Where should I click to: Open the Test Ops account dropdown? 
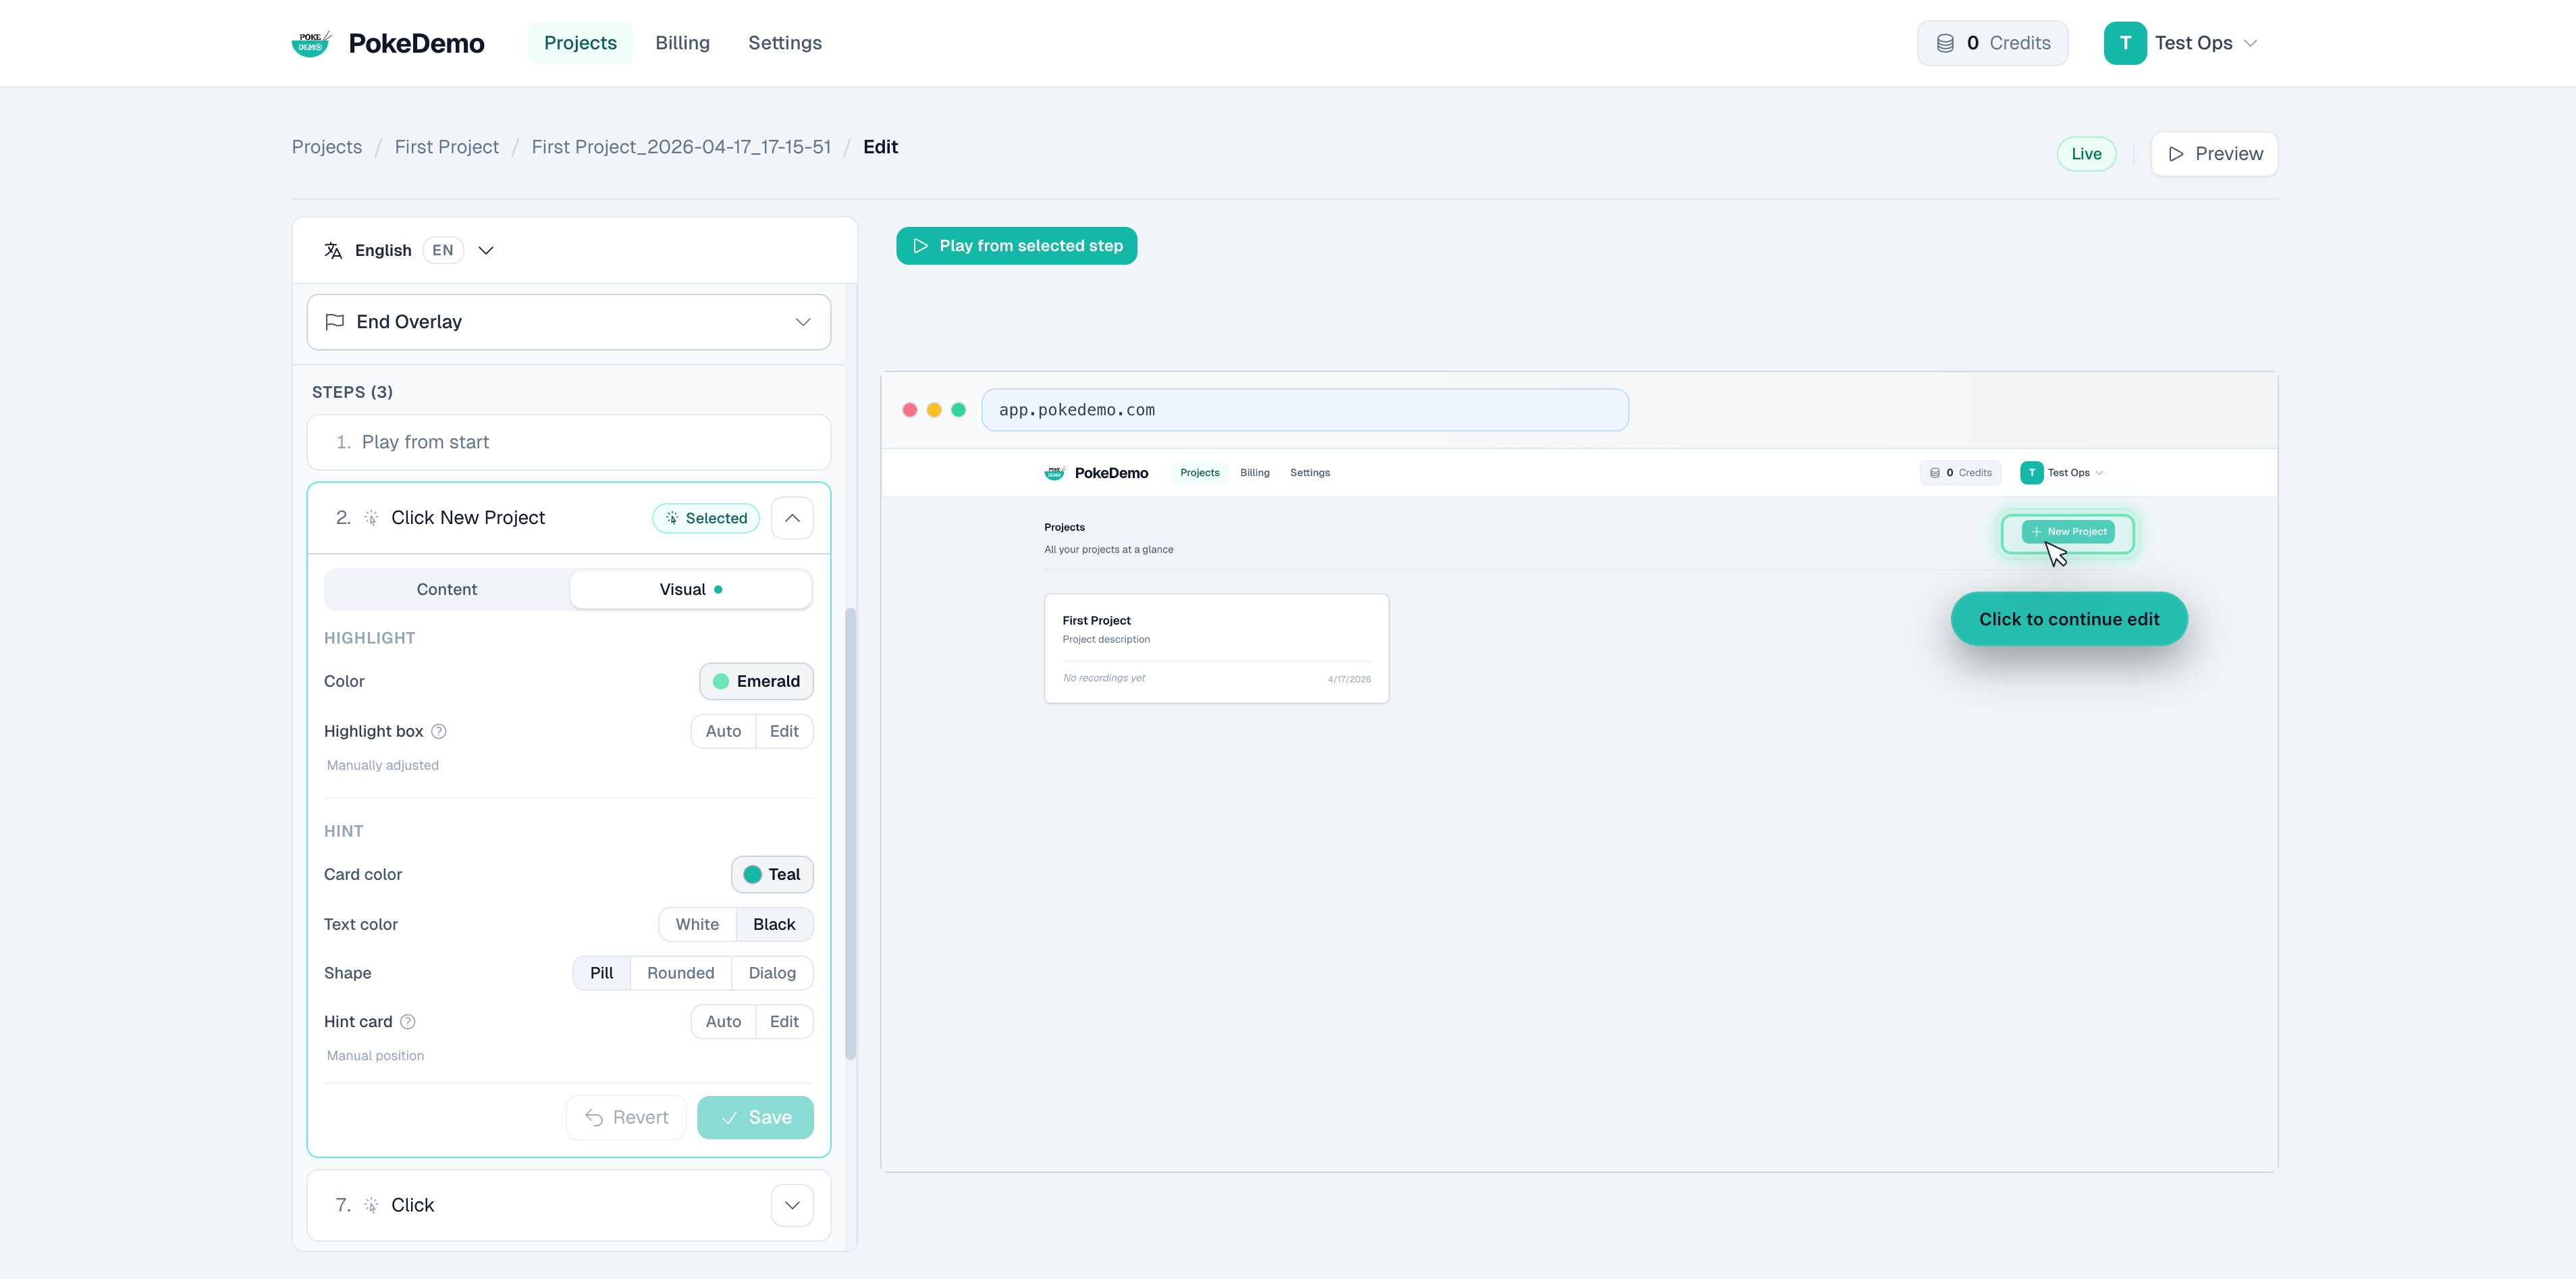pyautogui.click(x=2181, y=43)
